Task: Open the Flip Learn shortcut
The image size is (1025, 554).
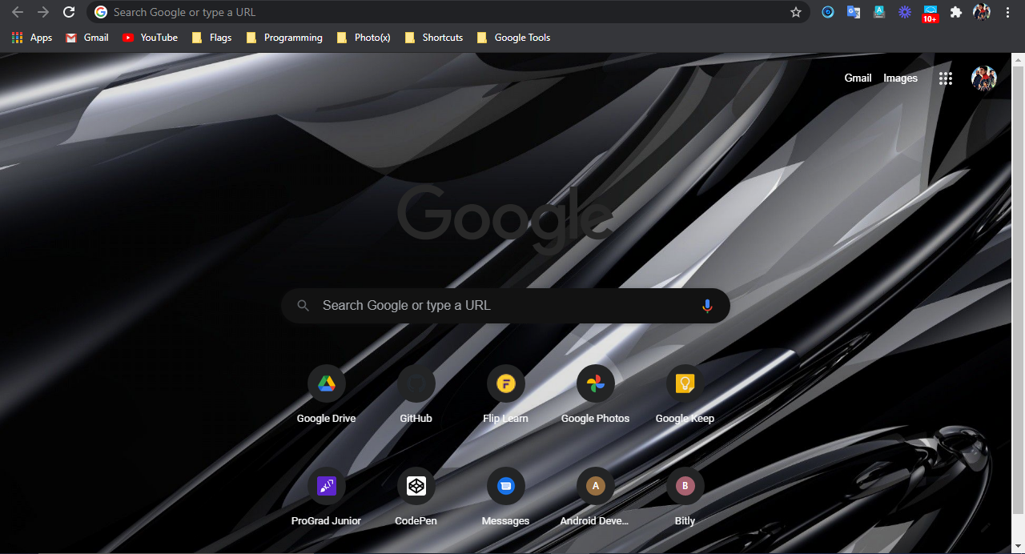Action: (505, 394)
